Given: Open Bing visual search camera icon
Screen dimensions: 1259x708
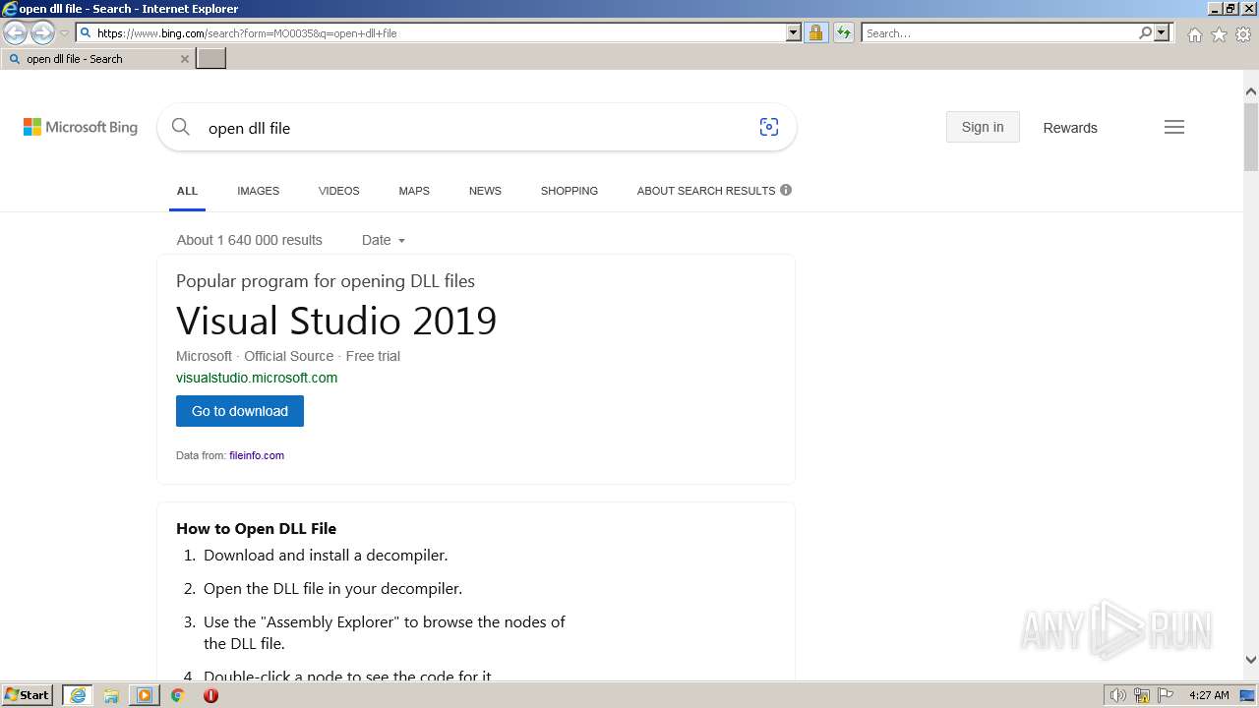Looking at the screenshot, I should (769, 127).
